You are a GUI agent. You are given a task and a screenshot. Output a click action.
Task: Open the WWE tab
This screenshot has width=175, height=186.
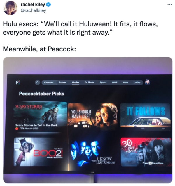pos(115,82)
